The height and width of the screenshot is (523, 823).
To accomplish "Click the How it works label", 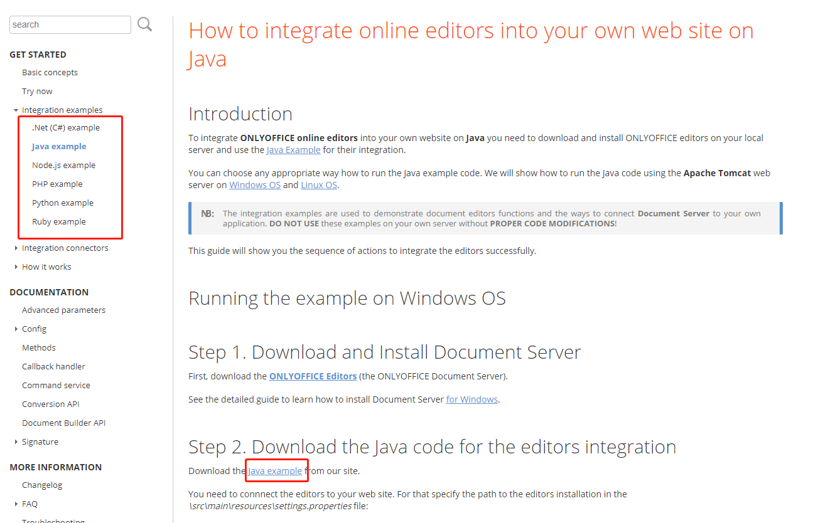I will point(46,267).
